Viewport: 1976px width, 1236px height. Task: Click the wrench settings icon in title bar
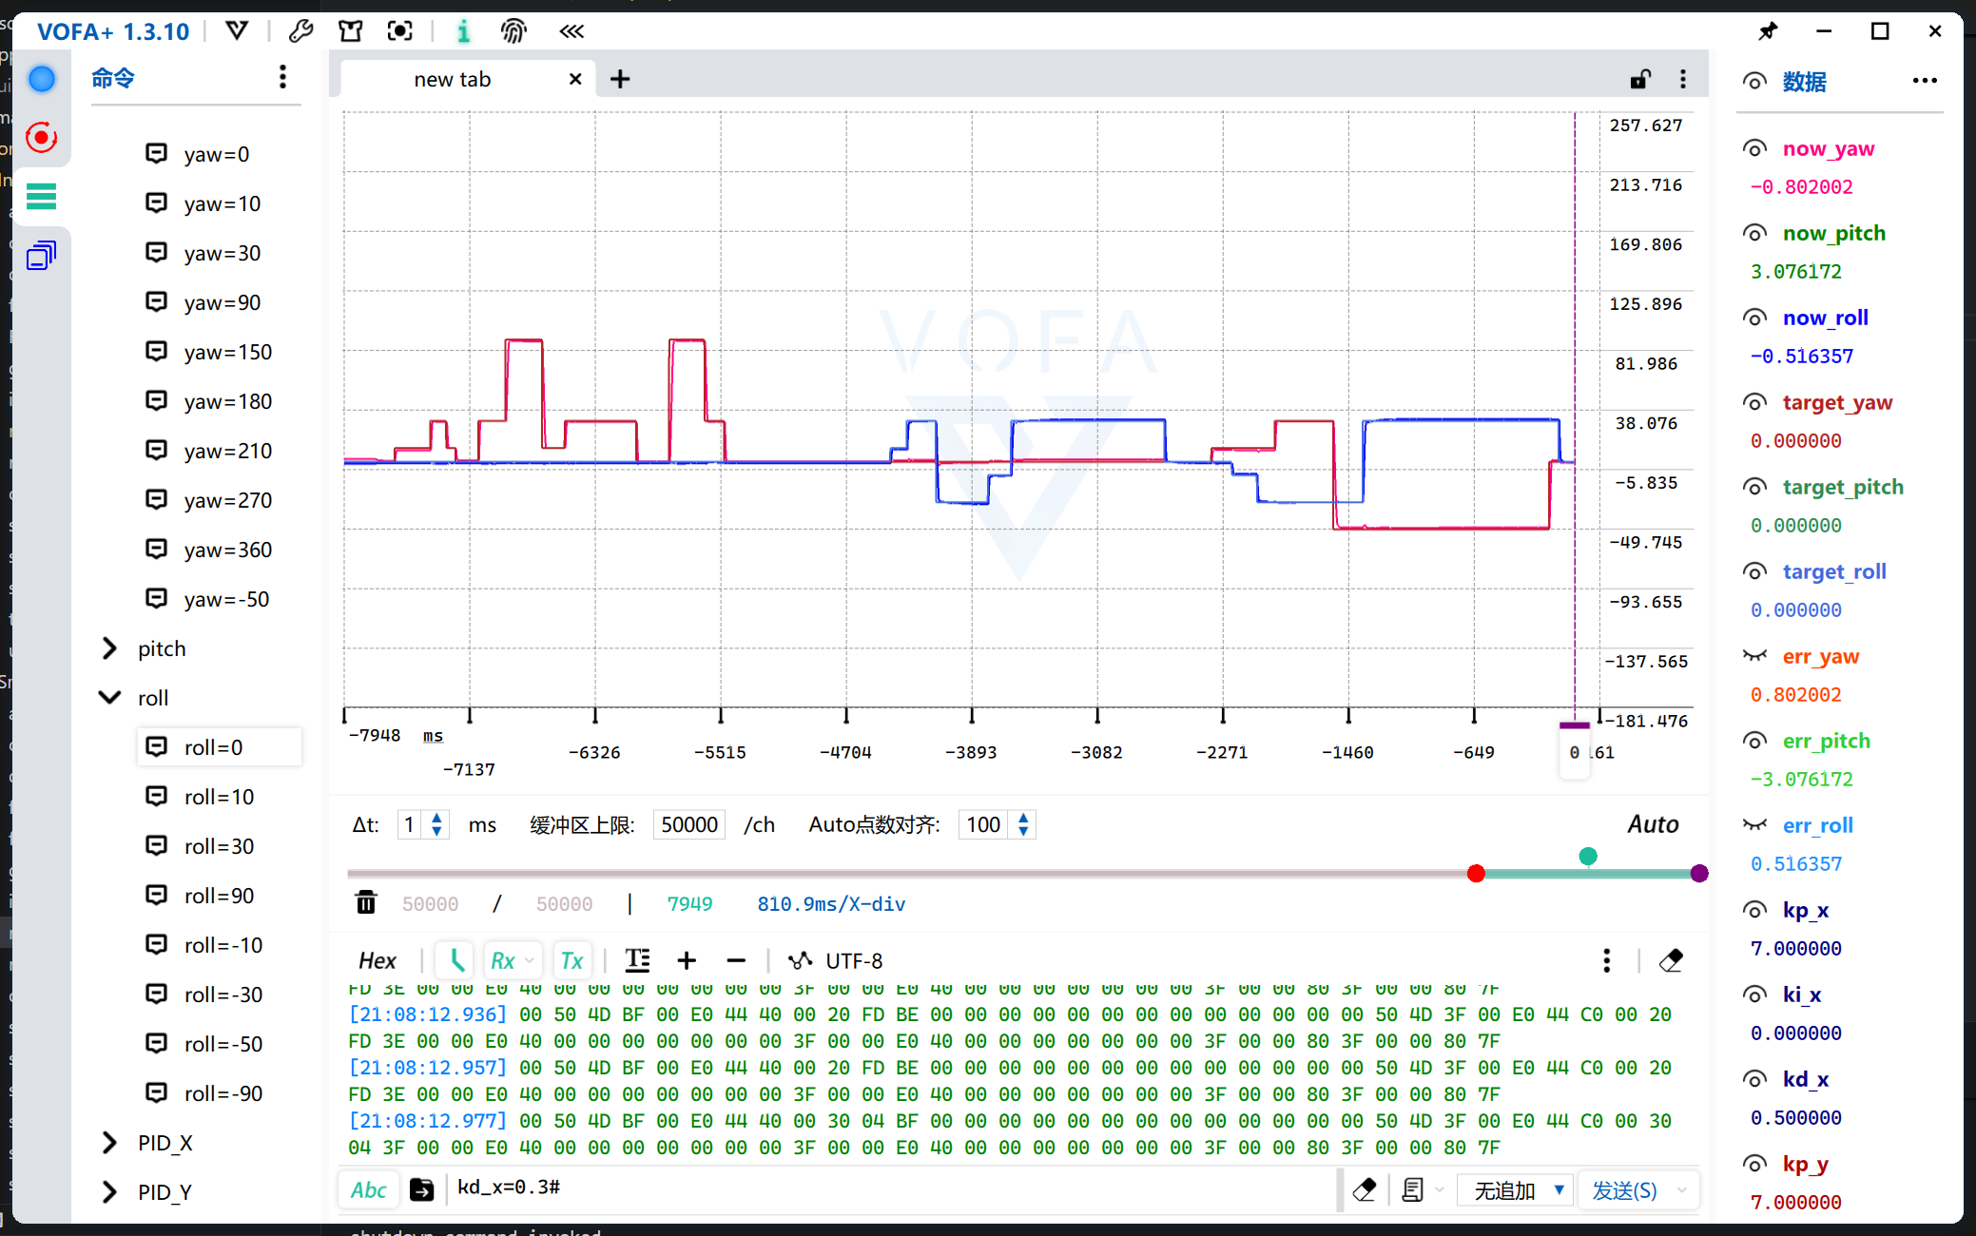pyautogui.click(x=301, y=31)
